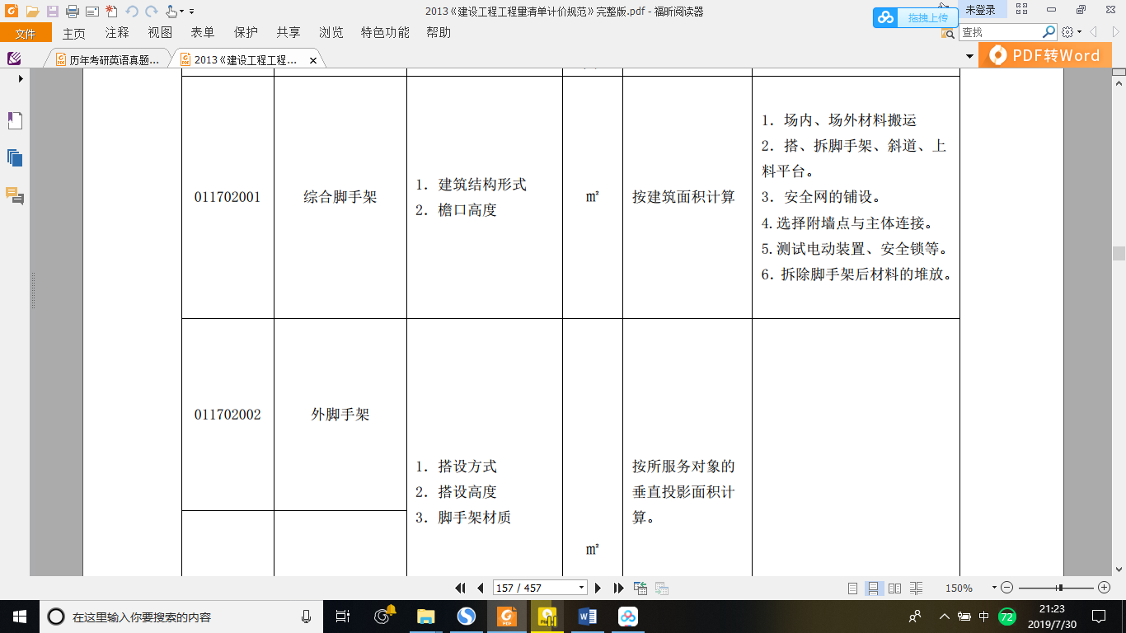Open the 帮助 ribbon tab
Image resolution: width=1126 pixels, height=633 pixels.
[x=439, y=33]
